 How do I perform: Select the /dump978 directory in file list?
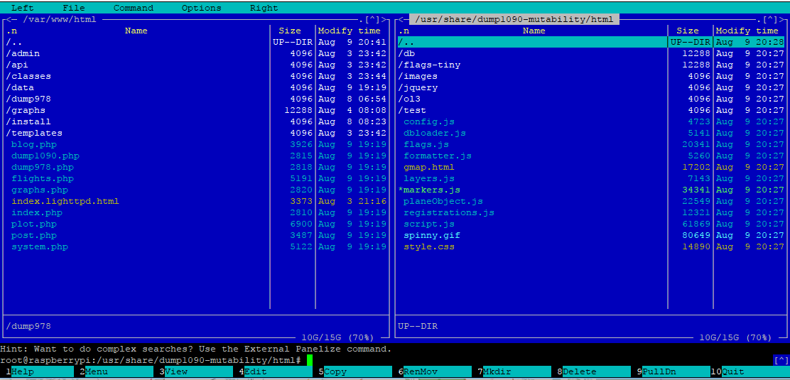pyautogui.click(x=196, y=99)
